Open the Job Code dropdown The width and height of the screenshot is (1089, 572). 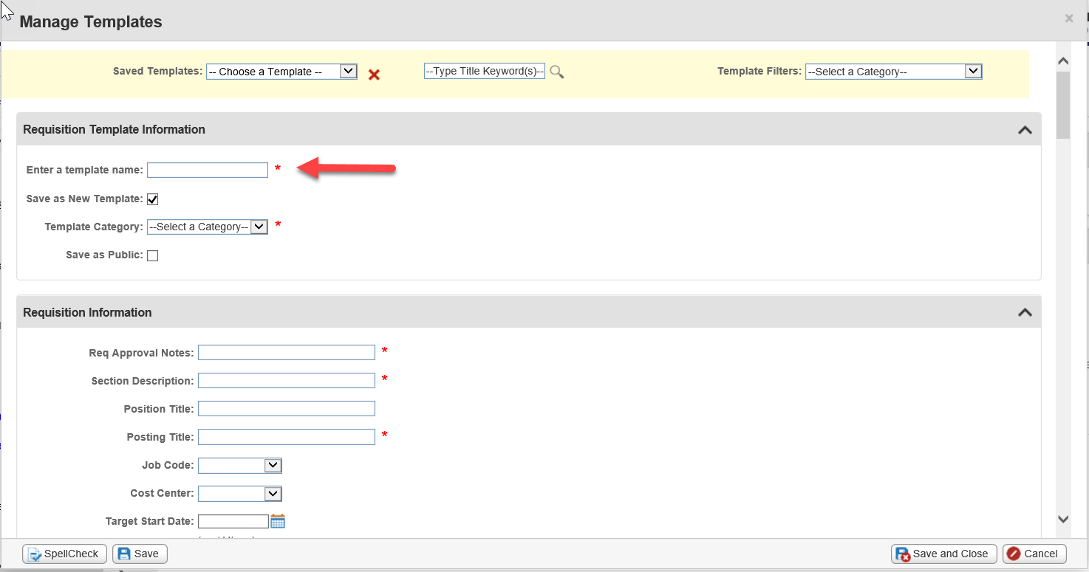click(239, 465)
